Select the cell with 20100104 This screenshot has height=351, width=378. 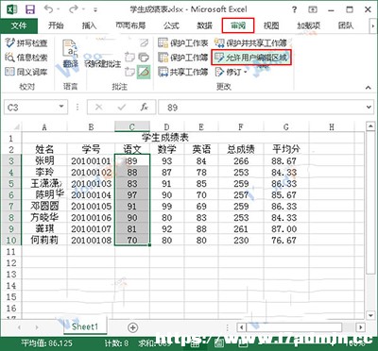pyautogui.click(x=91, y=195)
